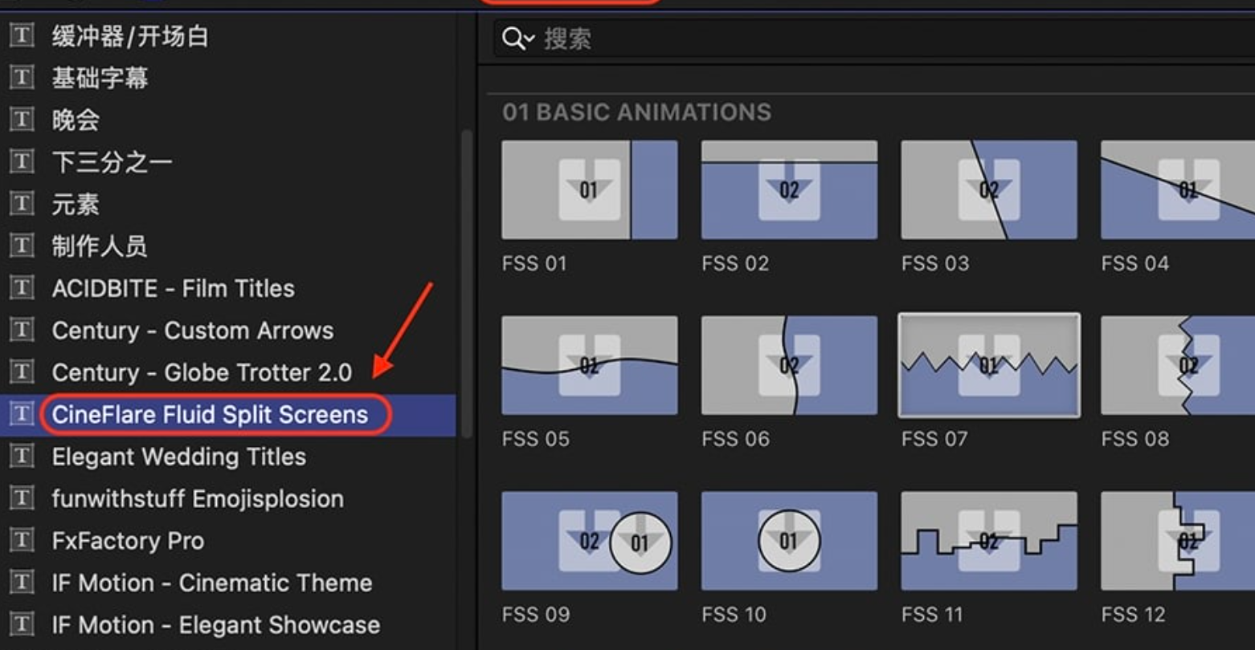Image resolution: width=1255 pixels, height=650 pixels.
Task: Select the FSS 01 split screen thumbnail
Action: pos(589,190)
